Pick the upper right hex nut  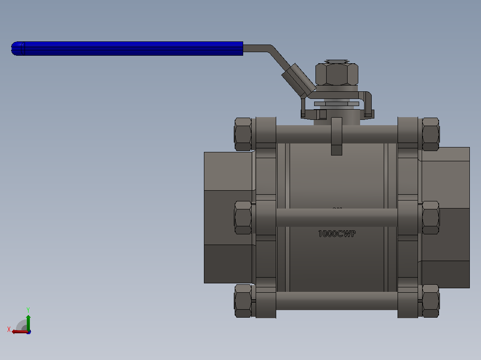point(431,134)
